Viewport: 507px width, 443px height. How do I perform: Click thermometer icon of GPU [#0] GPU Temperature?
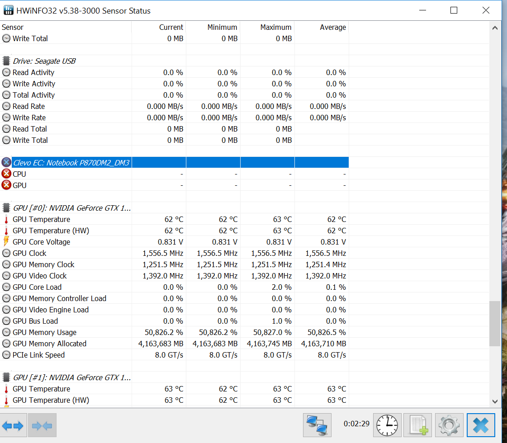click(x=6, y=219)
